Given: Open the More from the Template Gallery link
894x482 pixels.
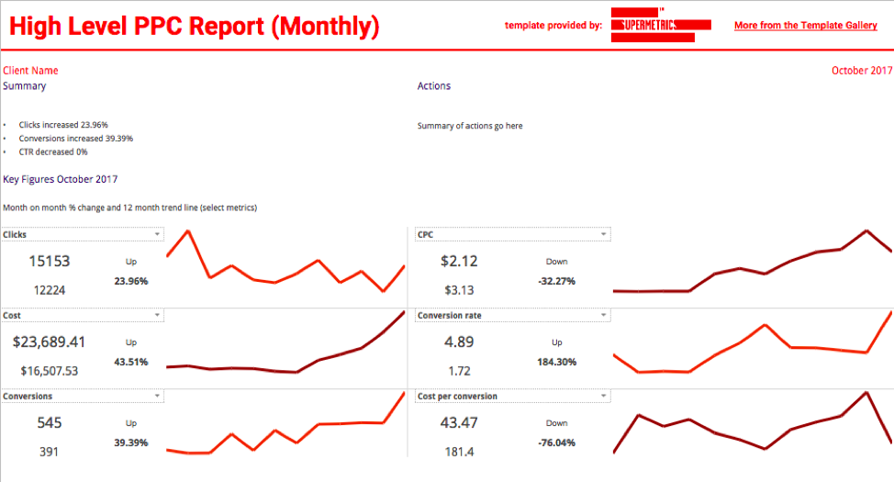Looking at the screenshot, I should click(805, 26).
